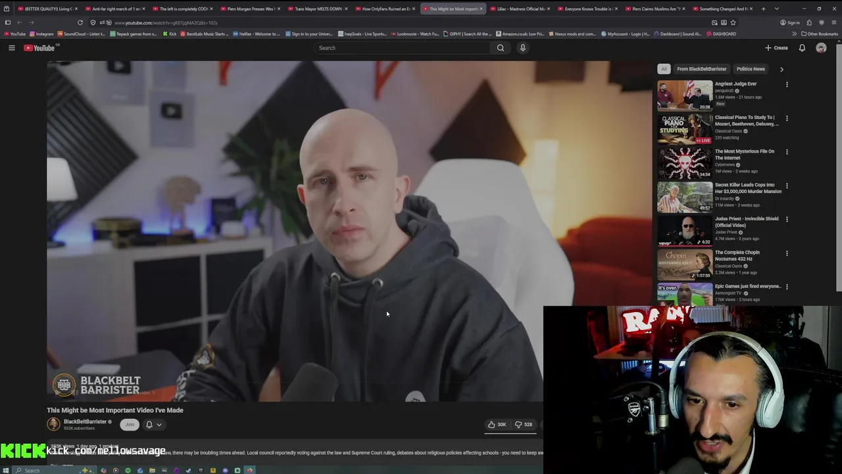The width and height of the screenshot is (842, 474).
Task: Open options for the Complete Chopin Nocturnes video
Action: tap(787, 253)
